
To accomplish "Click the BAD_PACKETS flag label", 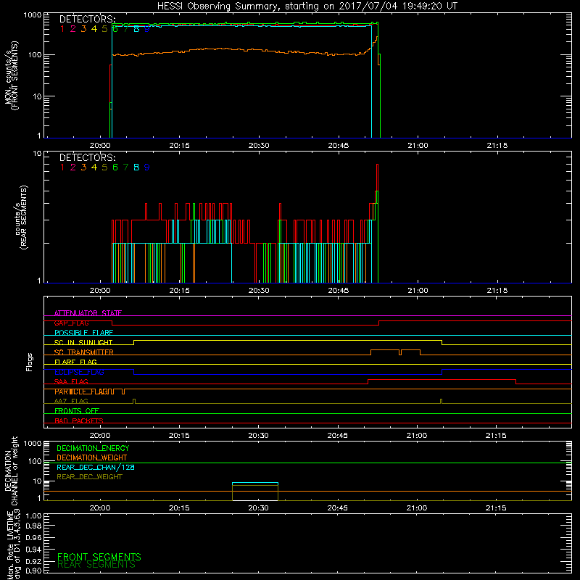I will 79,420.
